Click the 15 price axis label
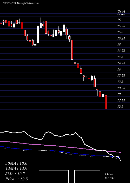The image size is (130, 183). (x=119, y=45)
